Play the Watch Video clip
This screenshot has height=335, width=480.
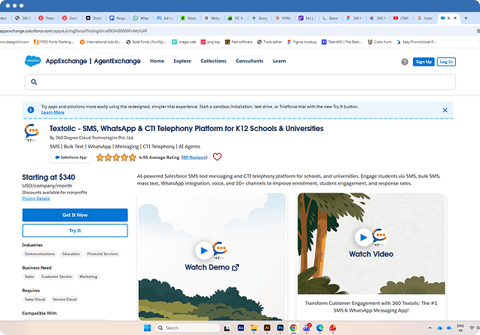(363, 237)
